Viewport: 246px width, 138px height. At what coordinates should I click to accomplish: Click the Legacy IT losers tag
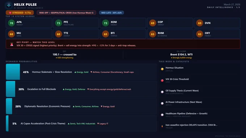point(103,124)
